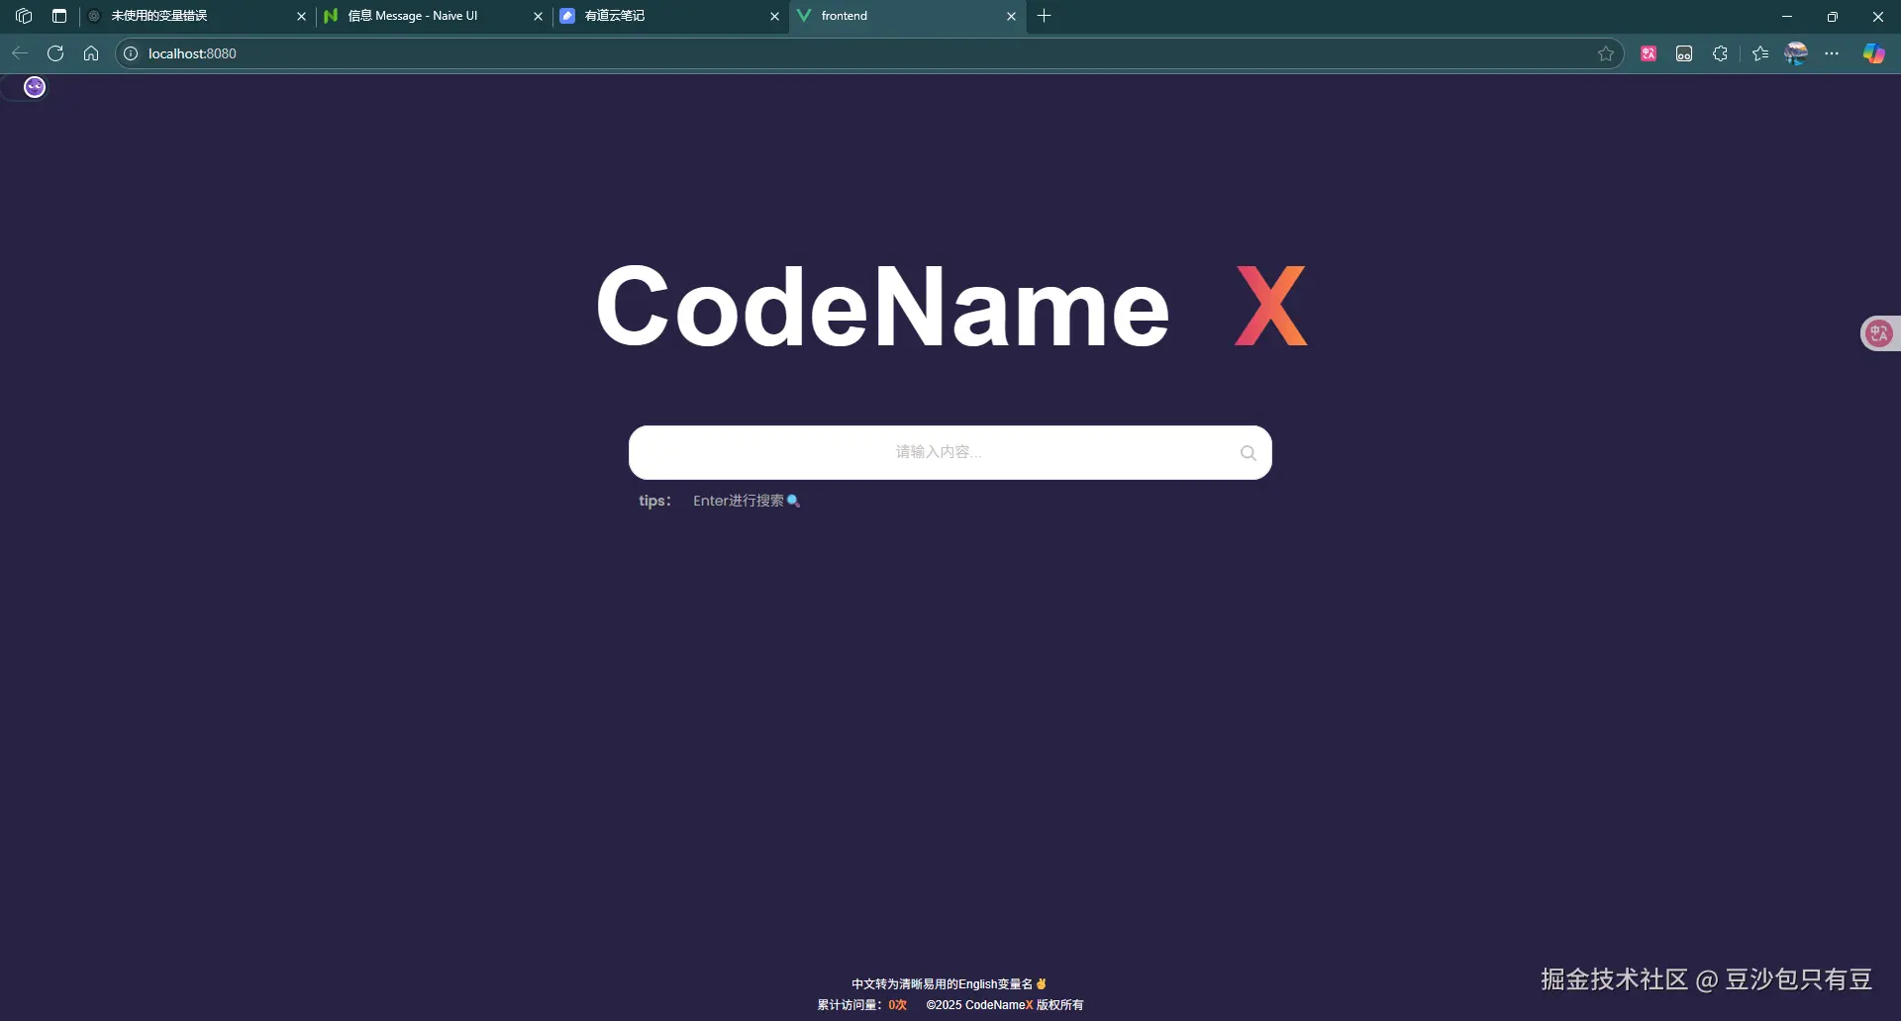1901x1021 pixels.
Task: Open the tab actions menu icon
Action: pyautogui.click(x=59, y=16)
